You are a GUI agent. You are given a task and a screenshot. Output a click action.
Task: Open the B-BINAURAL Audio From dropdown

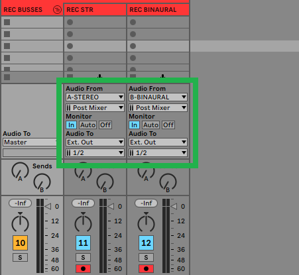158,97
